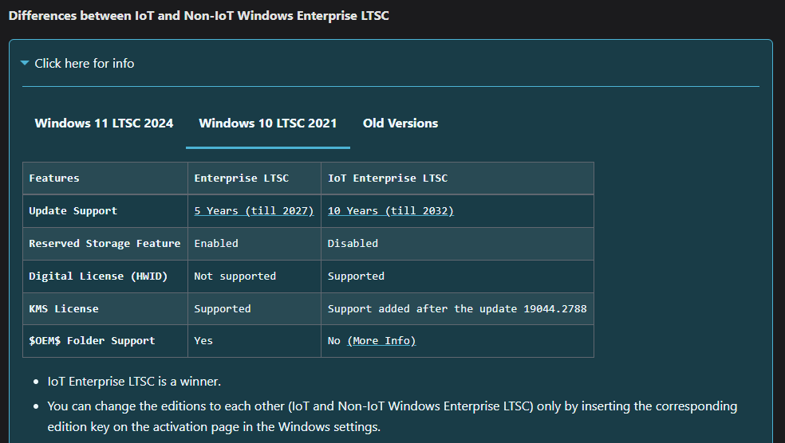Follow the '10 Years (till 2032)' link
Image resolution: width=785 pixels, height=443 pixels.
[x=390, y=211]
